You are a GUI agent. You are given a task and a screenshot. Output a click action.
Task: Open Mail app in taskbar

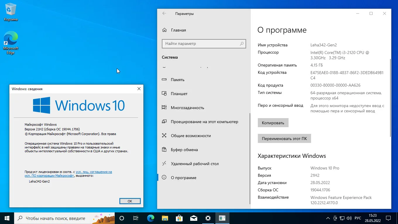click(x=193, y=218)
